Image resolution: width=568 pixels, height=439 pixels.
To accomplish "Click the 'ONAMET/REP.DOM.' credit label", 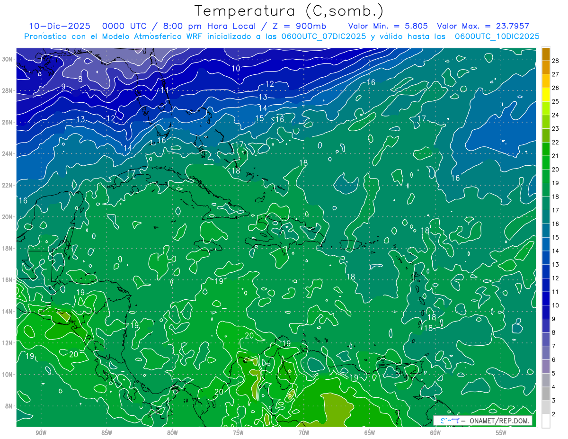I will (x=500, y=421).
